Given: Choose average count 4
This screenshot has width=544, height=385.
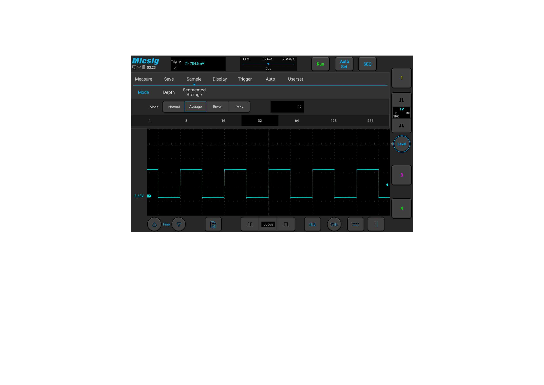Looking at the screenshot, I should pyautogui.click(x=149, y=120).
